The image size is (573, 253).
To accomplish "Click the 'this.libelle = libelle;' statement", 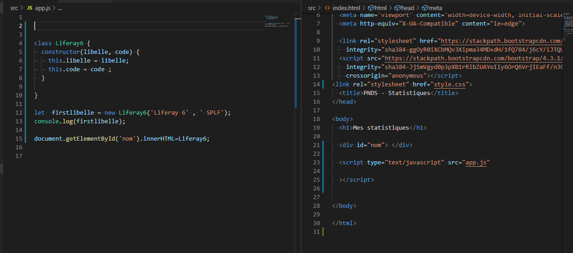I will click(89, 61).
